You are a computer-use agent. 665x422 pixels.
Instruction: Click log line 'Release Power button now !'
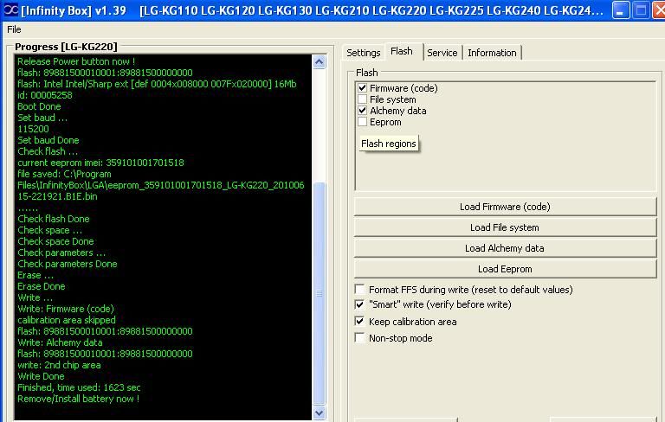pyautogui.click(x=76, y=61)
